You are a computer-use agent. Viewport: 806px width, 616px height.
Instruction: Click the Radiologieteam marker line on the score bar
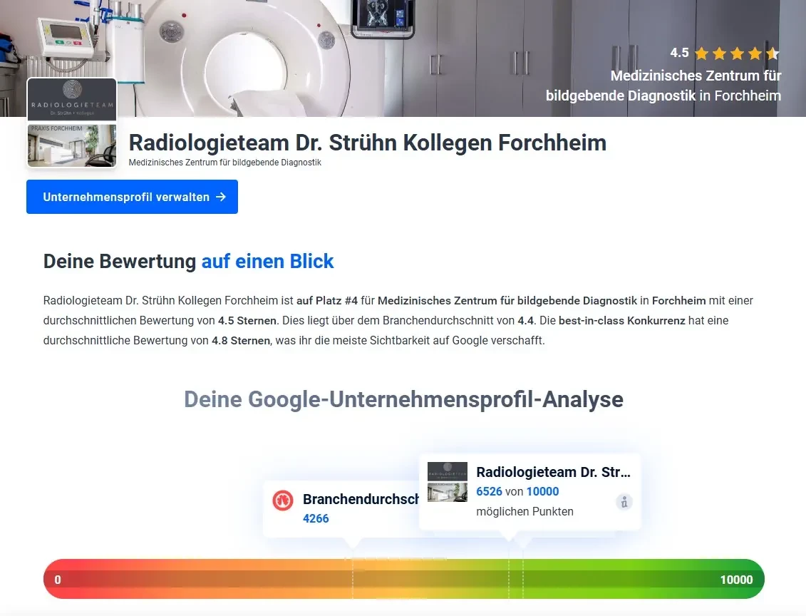pos(509,579)
